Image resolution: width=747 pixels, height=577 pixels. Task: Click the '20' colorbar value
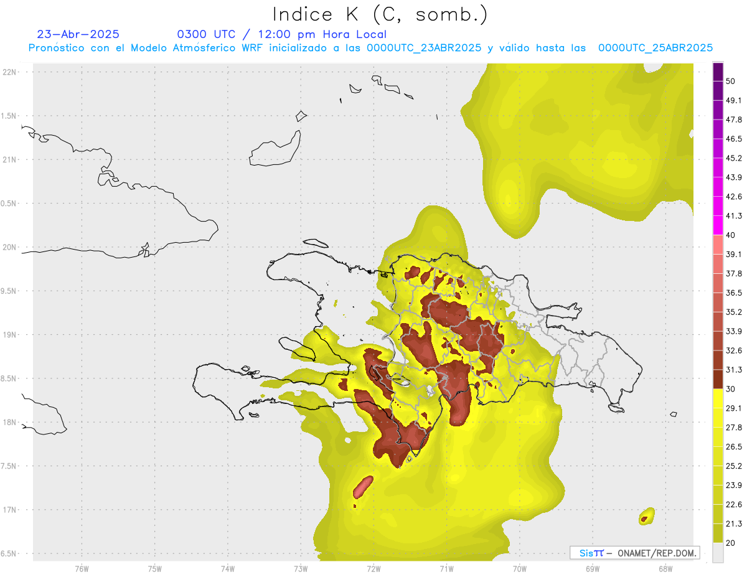click(x=731, y=543)
